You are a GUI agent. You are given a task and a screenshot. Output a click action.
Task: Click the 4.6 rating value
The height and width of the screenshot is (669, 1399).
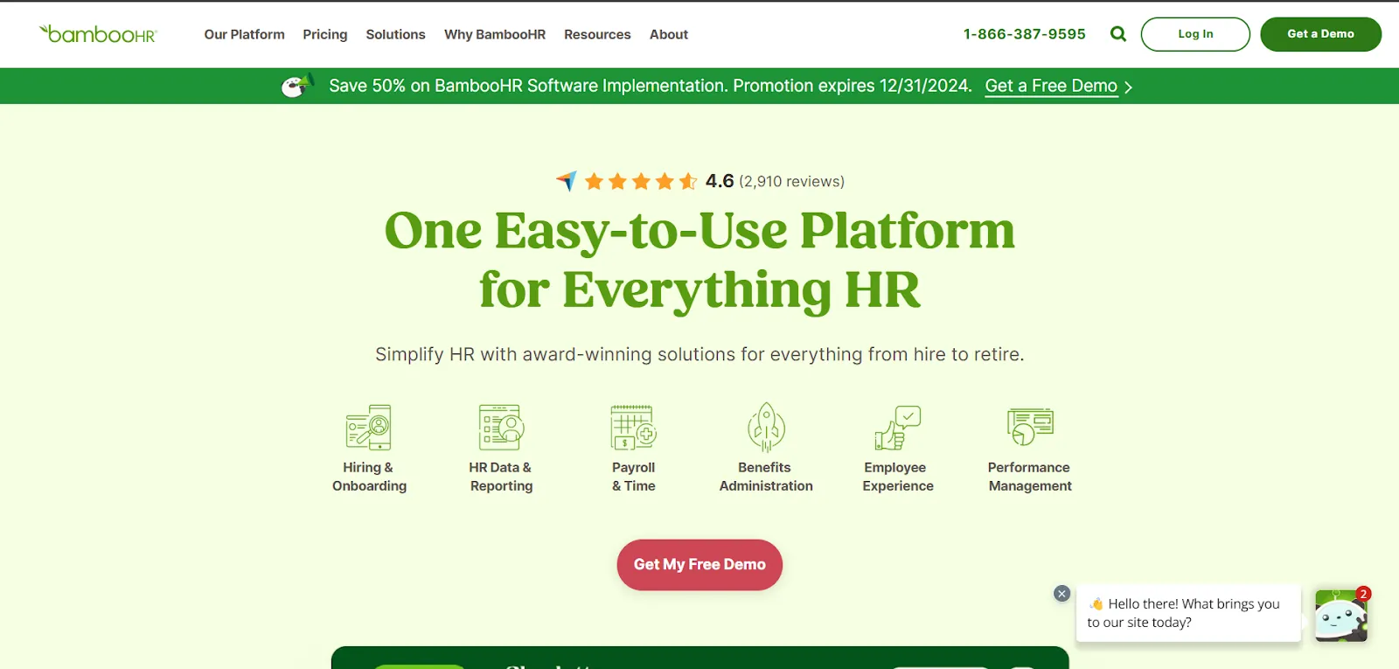720,181
